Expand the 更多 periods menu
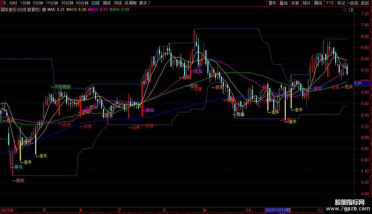This screenshot has height=214, width=372. point(145,3)
